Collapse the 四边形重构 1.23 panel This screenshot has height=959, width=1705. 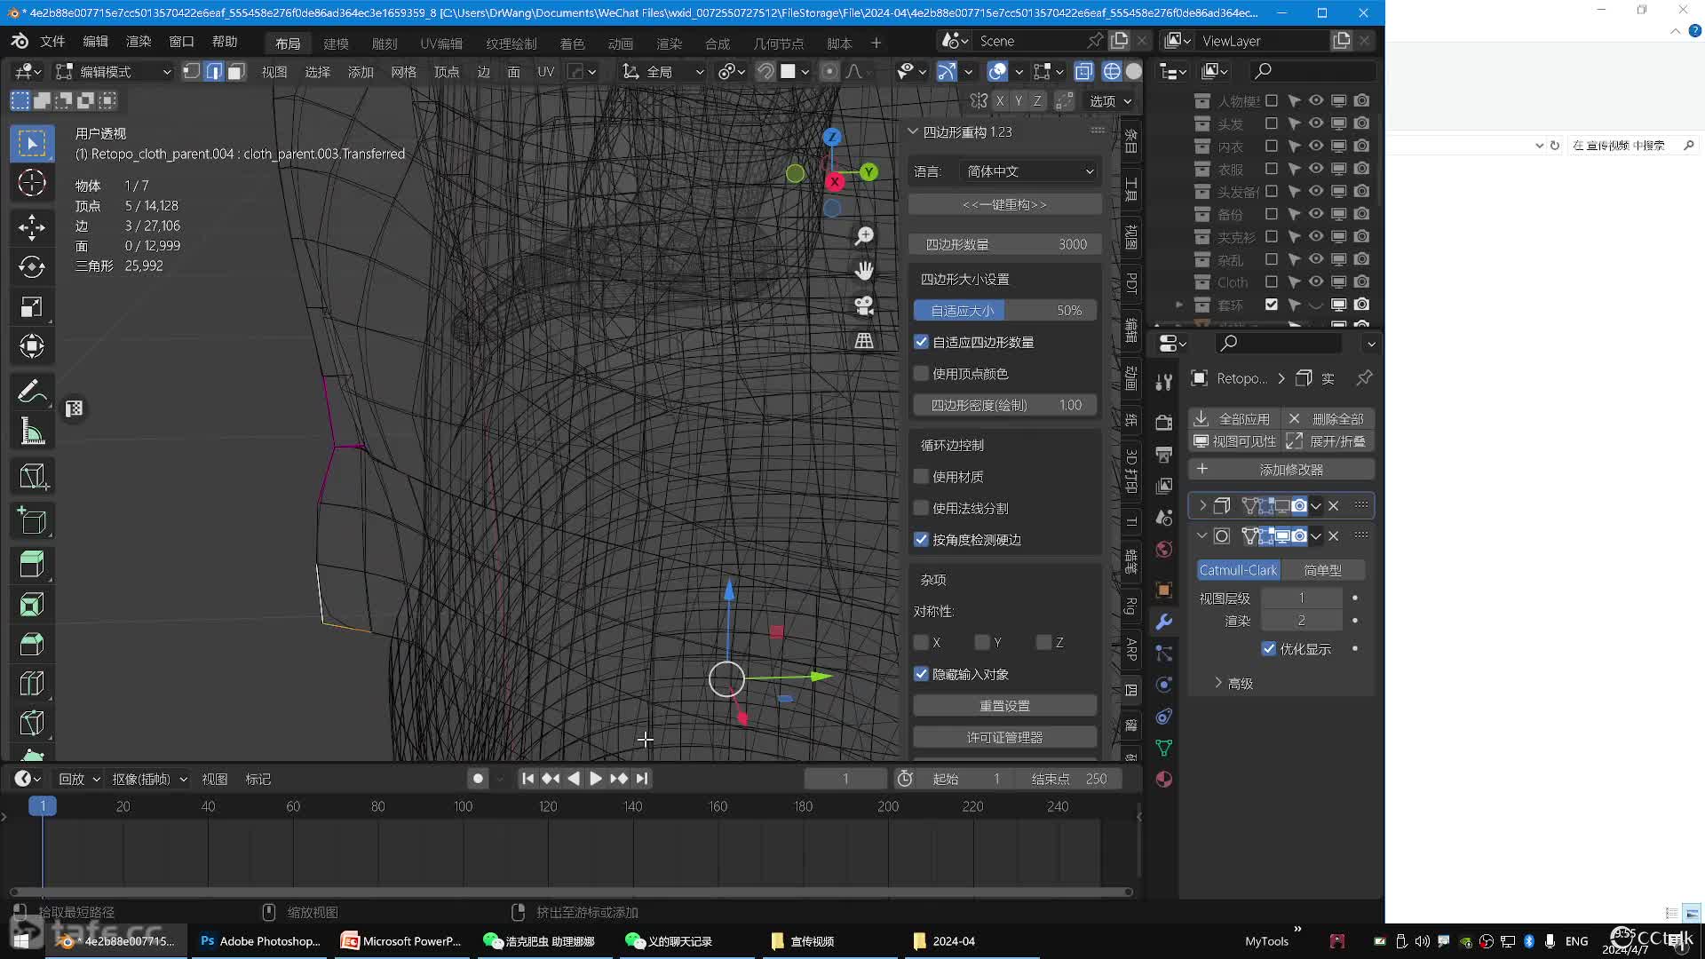point(913,131)
